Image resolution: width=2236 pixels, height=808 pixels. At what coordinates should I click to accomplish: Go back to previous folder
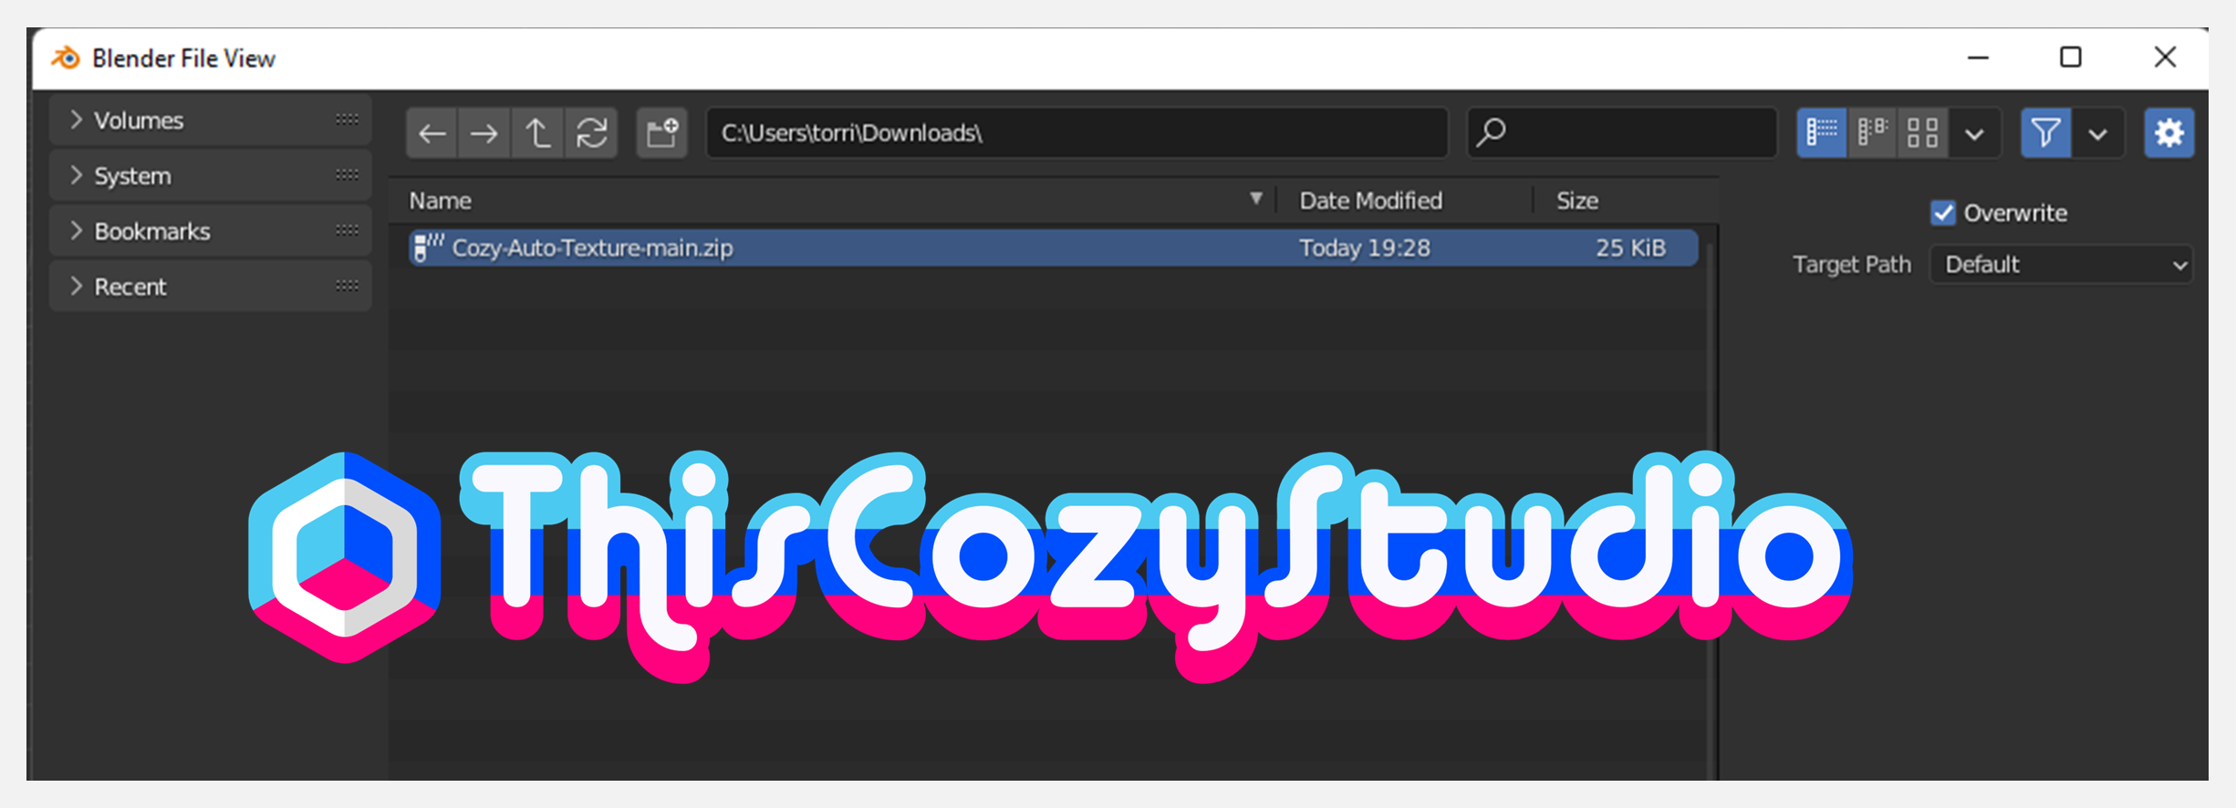pyautogui.click(x=432, y=133)
